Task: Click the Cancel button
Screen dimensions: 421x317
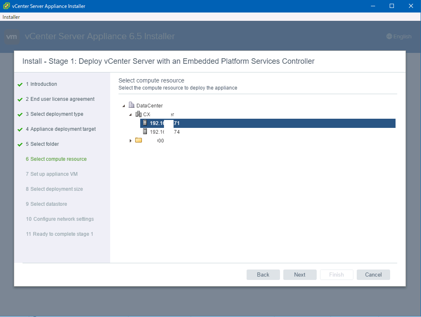Action: tap(373, 275)
